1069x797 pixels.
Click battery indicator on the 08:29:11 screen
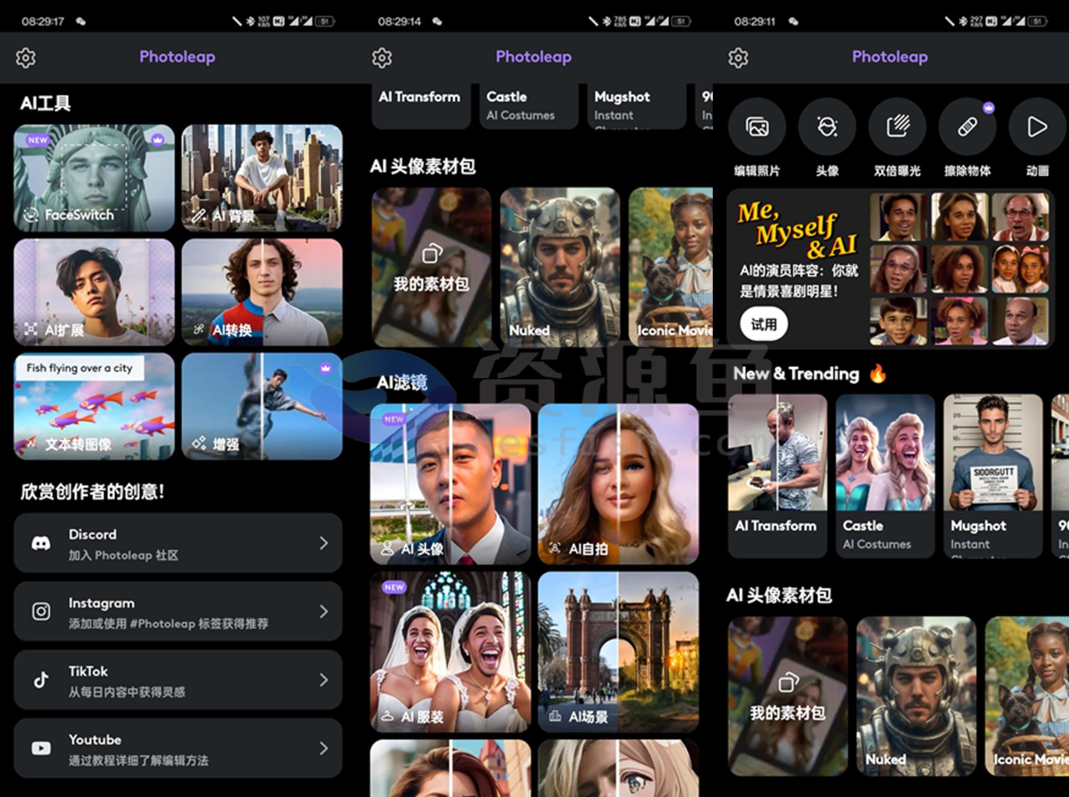pyautogui.click(x=1038, y=21)
